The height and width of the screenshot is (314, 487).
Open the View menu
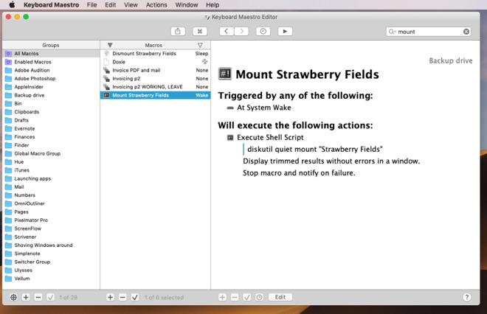(131, 4)
